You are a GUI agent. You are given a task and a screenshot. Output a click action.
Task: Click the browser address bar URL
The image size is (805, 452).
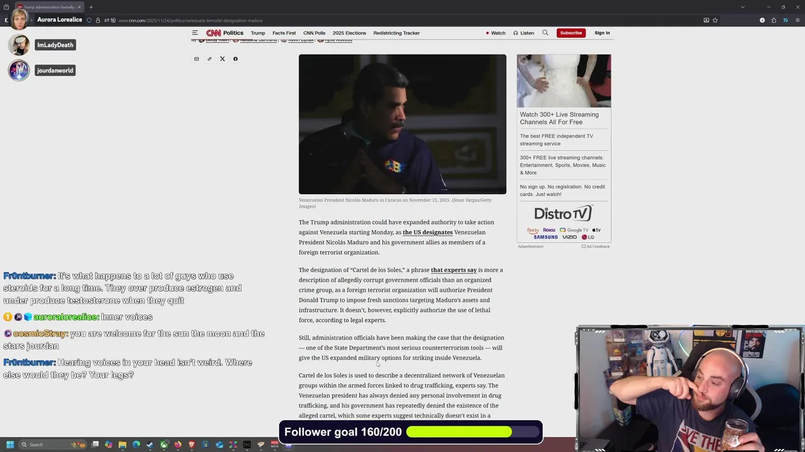point(191,20)
